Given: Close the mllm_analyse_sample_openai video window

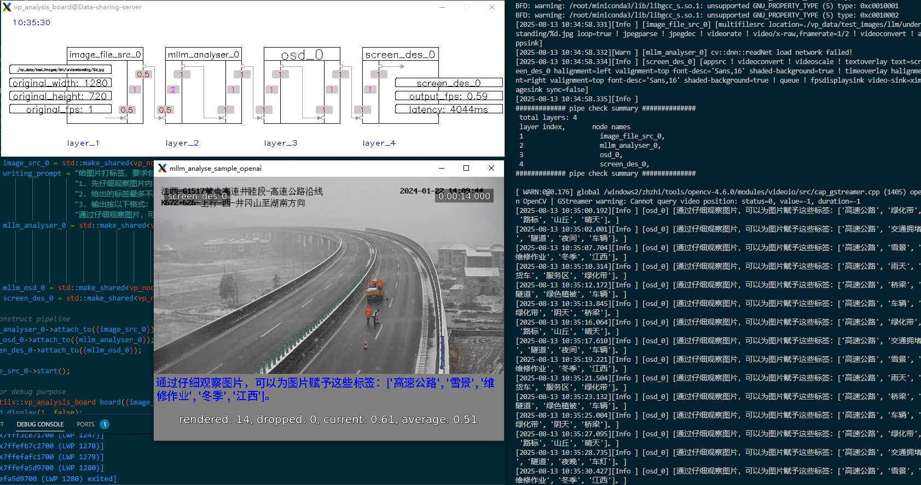Looking at the screenshot, I should click(x=491, y=168).
